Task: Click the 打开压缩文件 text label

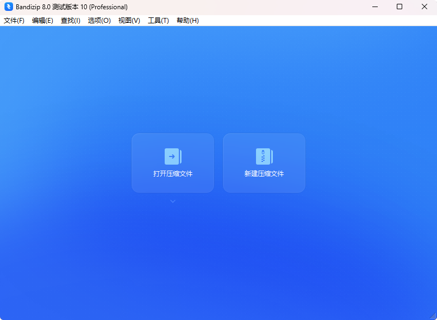Action: click(173, 174)
